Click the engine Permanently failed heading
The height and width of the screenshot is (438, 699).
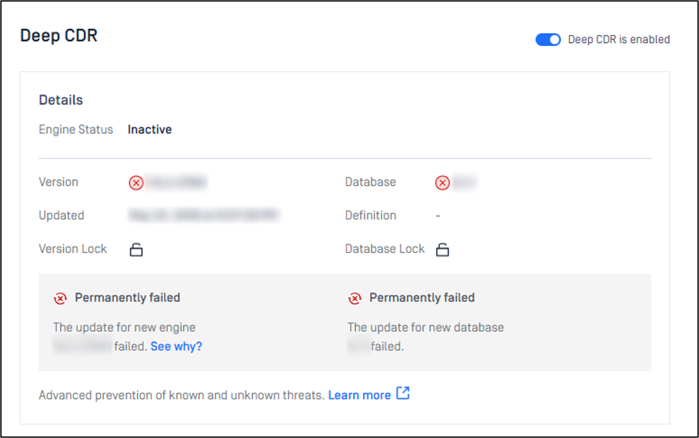coord(128,298)
